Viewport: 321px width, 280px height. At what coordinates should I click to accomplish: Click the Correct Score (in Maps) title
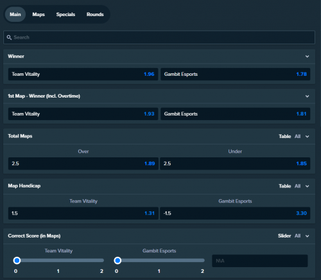(34, 236)
